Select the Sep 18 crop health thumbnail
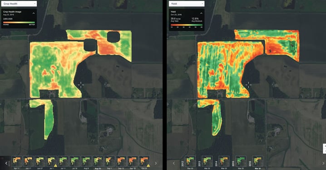This screenshot has width=326, height=170. 133,161
